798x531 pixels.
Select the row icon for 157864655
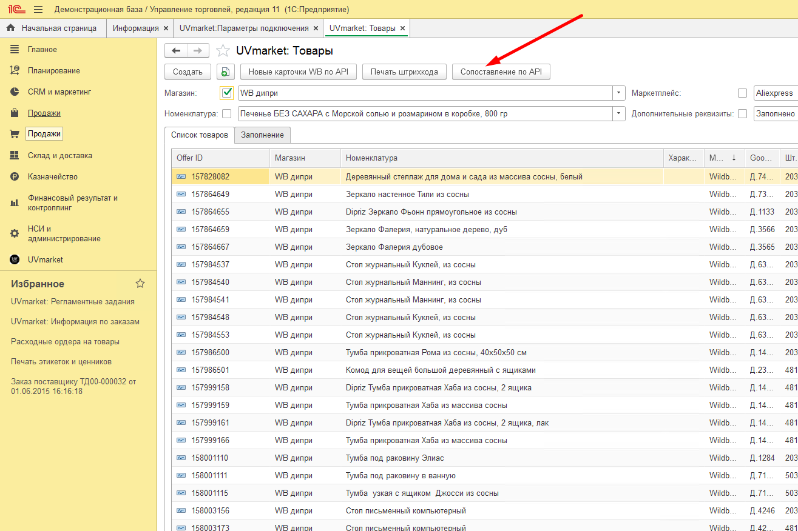click(181, 212)
